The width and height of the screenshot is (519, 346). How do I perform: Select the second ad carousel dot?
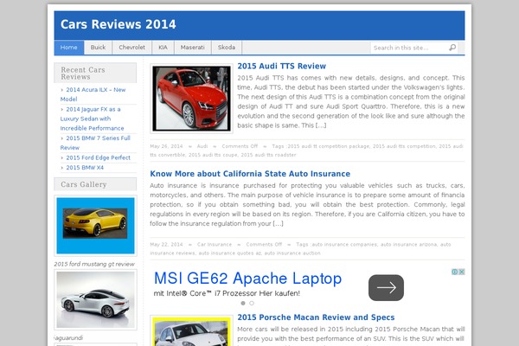pos(252,303)
